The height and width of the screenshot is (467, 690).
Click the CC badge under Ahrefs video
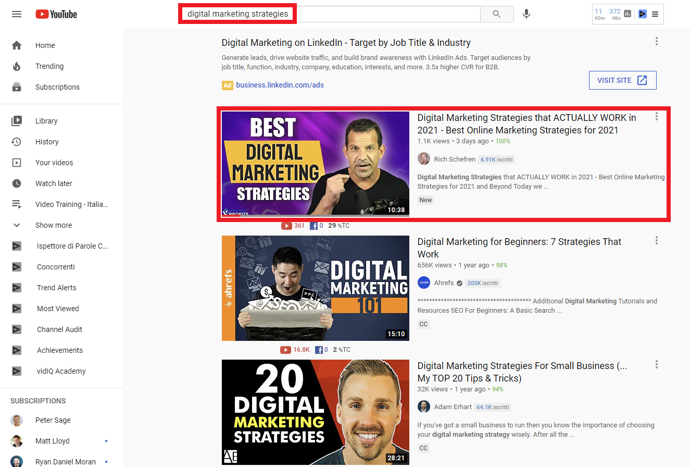(424, 324)
